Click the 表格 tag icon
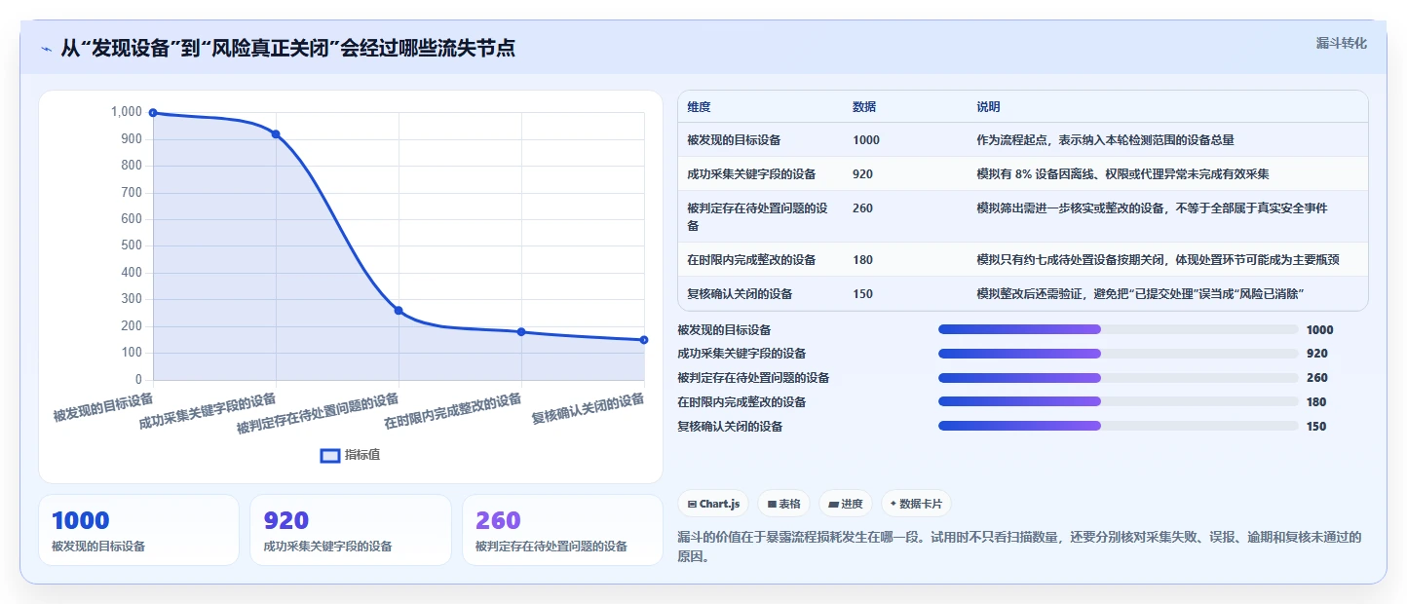Image resolution: width=1407 pixels, height=604 pixels. click(x=772, y=505)
